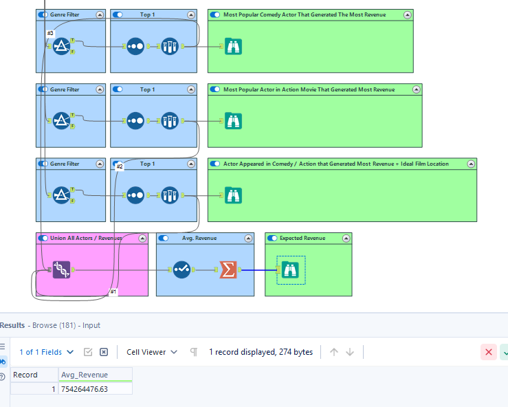Collapse the Top 1 container in the Comedy Actor row
Image resolution: width=508 pixels, height=407 pixels.
tap(191, 15)
